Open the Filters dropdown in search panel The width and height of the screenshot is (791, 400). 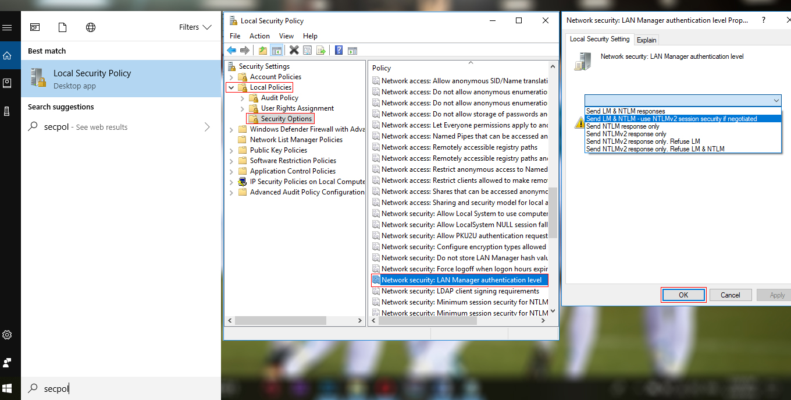click(195, 27)
